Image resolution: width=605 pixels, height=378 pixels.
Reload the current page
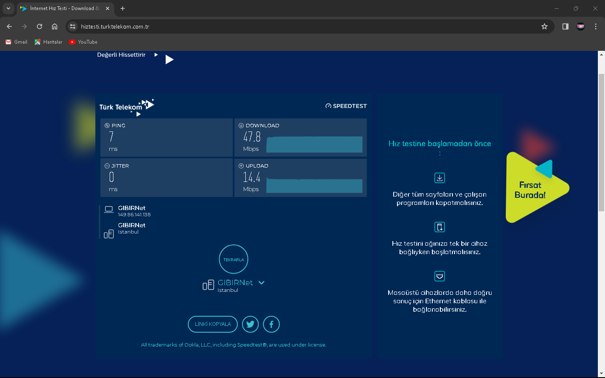click(x=39, y=26)
